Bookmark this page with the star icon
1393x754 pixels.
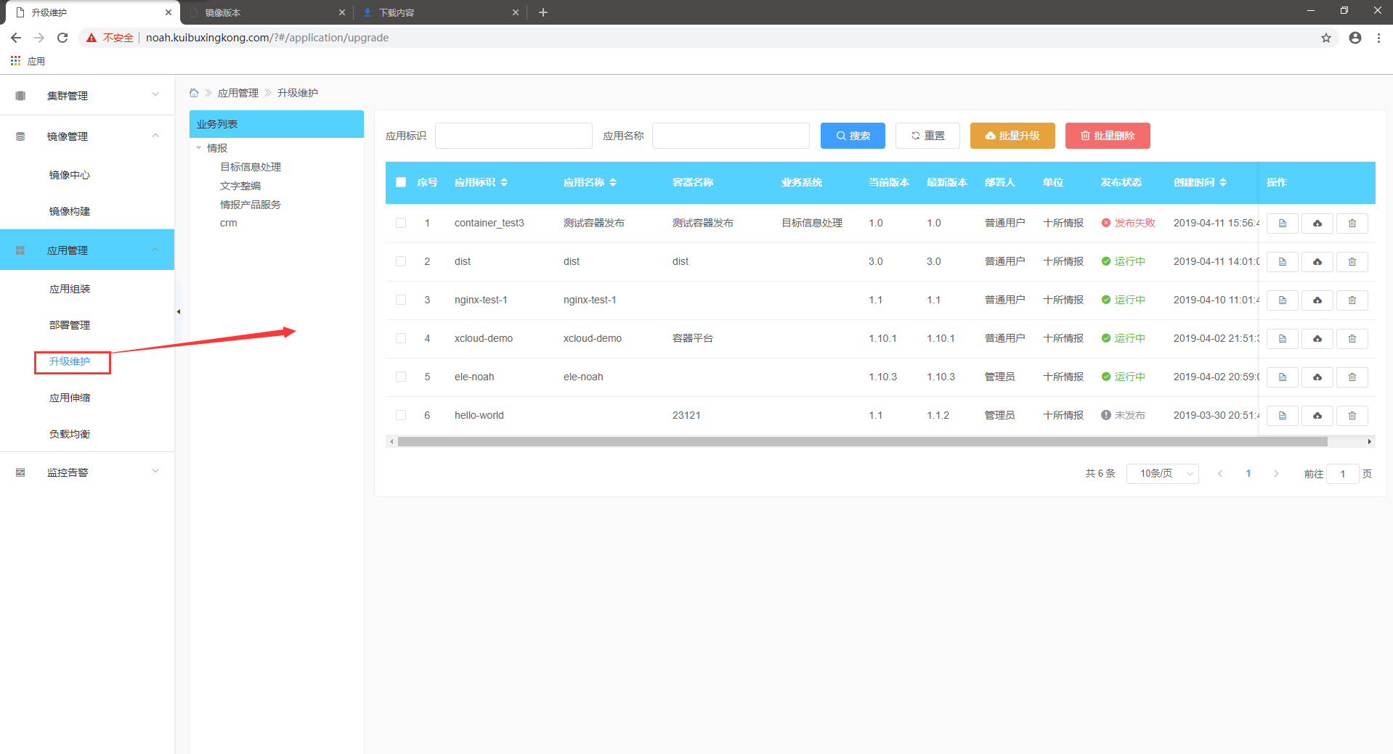point(1326,38)
